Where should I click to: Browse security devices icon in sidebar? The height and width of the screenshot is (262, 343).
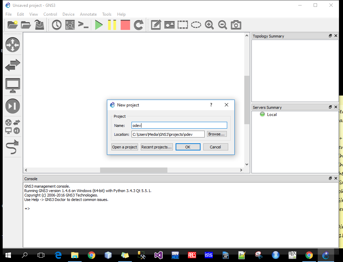[x=13, y=106]
